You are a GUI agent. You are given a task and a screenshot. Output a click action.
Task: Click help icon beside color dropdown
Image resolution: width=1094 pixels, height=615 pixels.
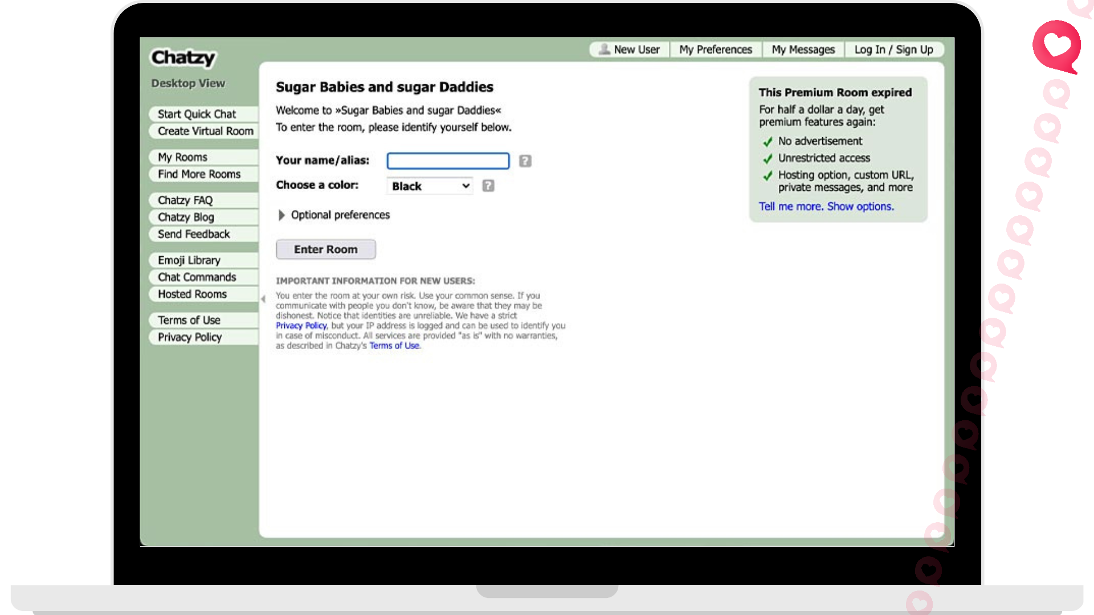[488, 186]
